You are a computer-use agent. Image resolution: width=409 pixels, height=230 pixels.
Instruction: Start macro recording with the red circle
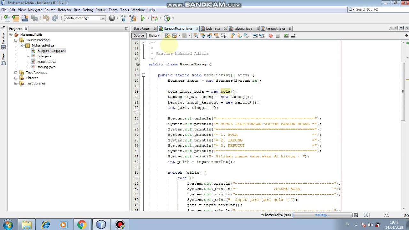(x=271, y=36)
